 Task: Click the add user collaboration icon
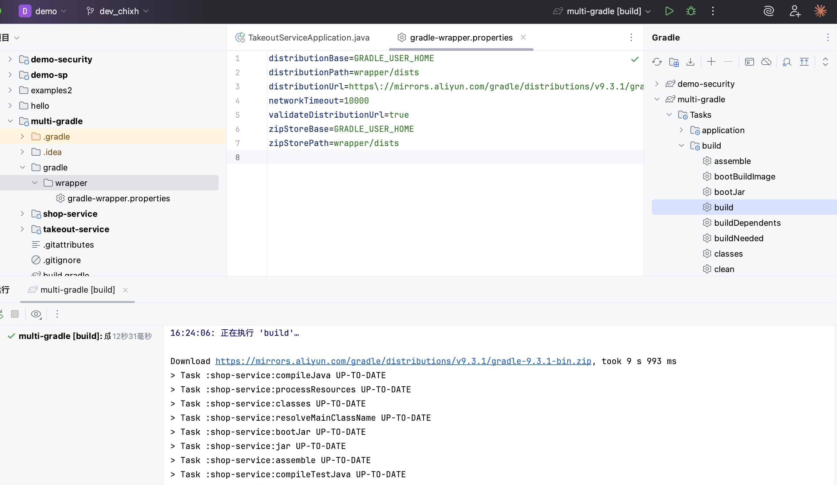[795, 11]
